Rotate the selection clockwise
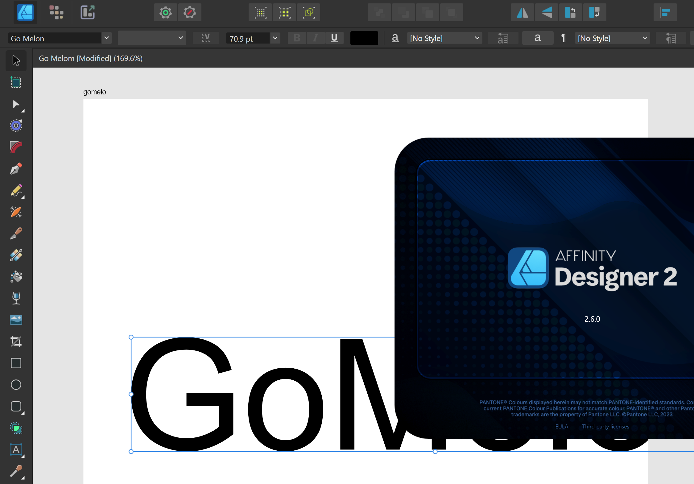 click(x=595, y=13)
